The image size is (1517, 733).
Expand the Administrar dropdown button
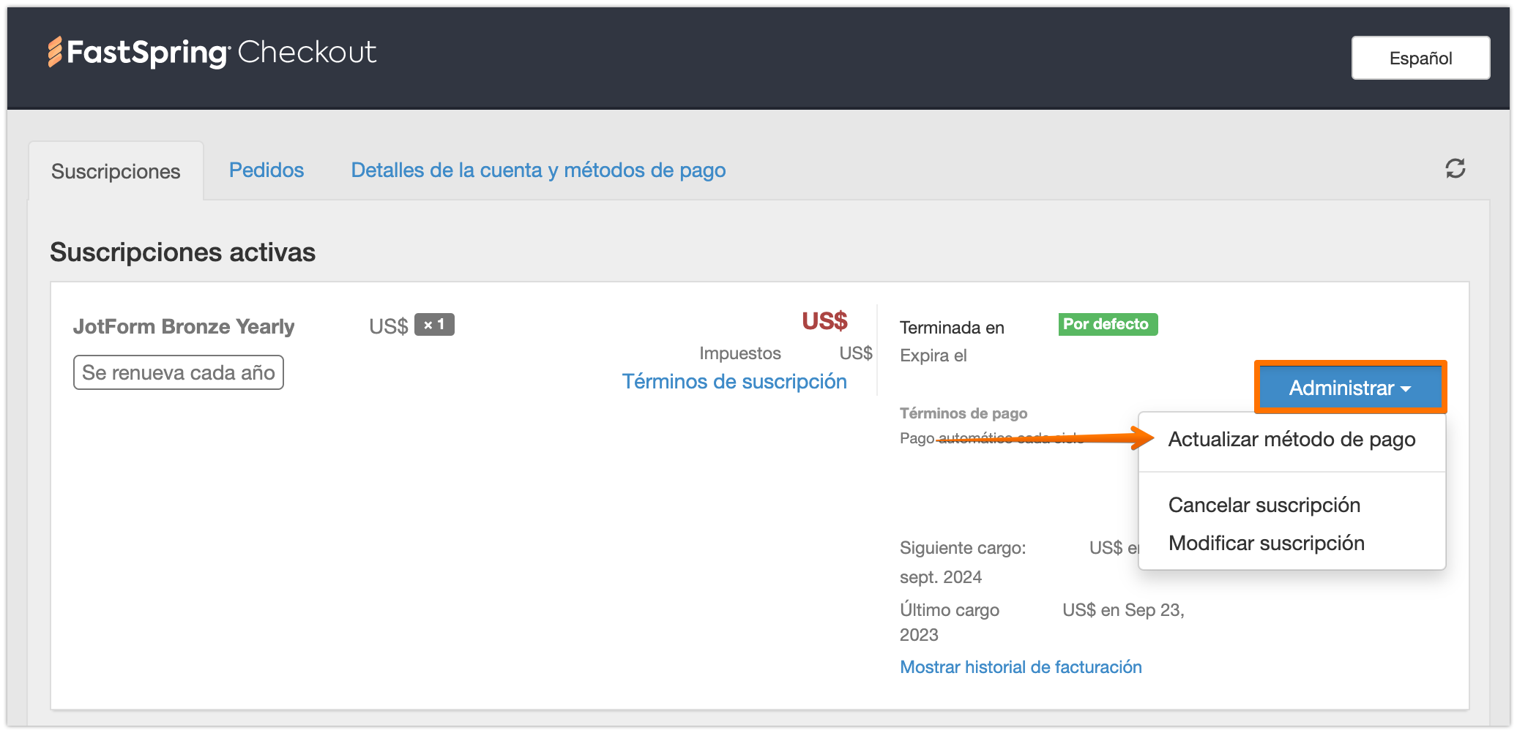[1350, 388]
